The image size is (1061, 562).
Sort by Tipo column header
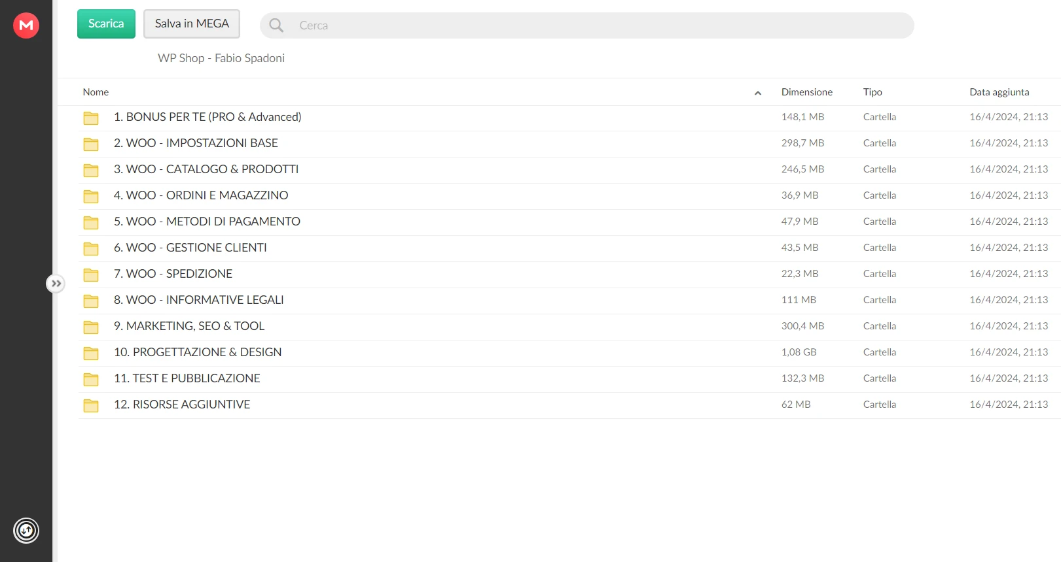[x=872, y=92]
